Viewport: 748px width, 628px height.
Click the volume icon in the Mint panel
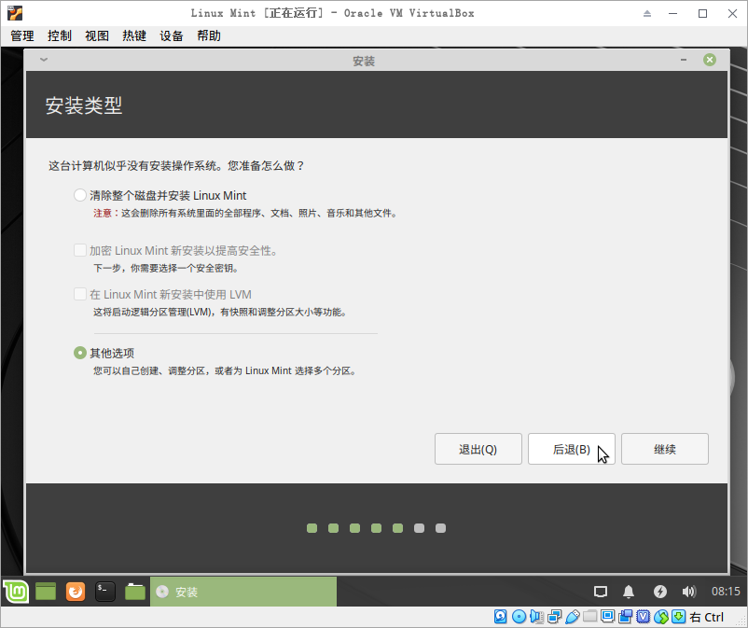[689, 591]
